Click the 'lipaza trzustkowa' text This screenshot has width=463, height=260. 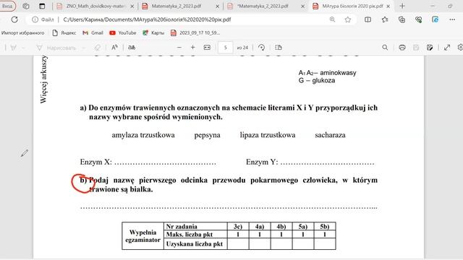(x=268, y=135)
